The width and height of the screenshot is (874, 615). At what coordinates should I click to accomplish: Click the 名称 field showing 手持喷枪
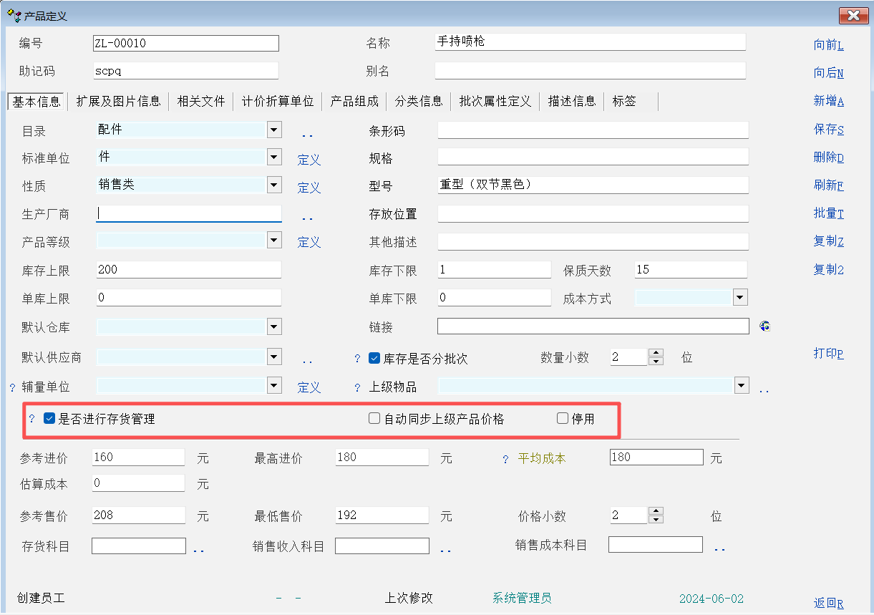(x=590, y=42)
